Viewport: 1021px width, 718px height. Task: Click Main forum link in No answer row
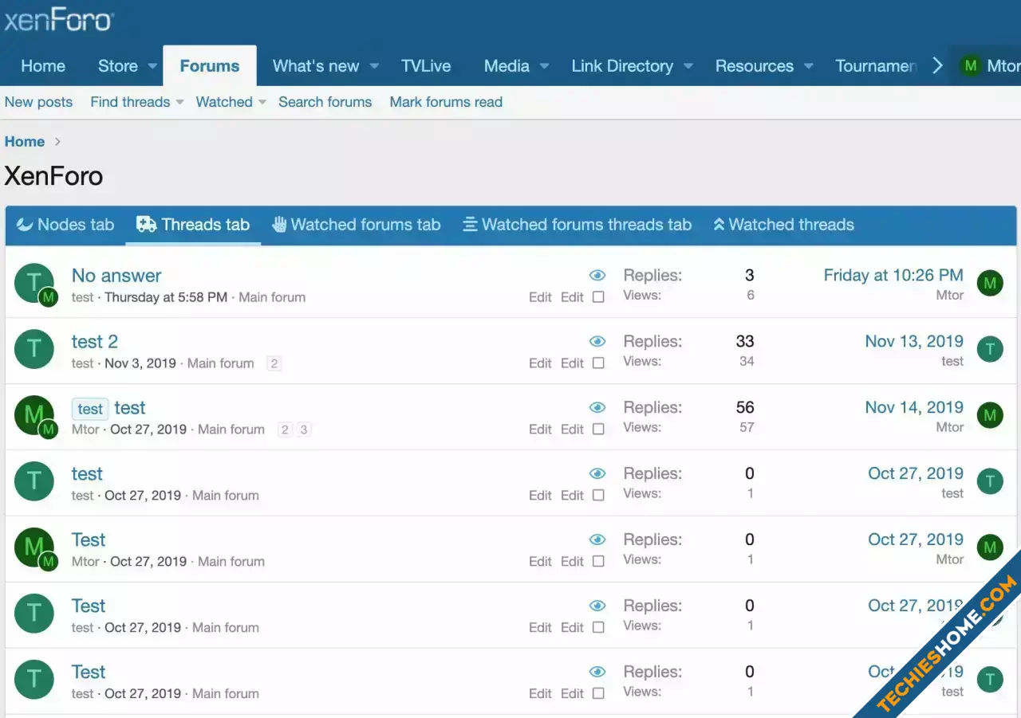click(x=272, y=297)
